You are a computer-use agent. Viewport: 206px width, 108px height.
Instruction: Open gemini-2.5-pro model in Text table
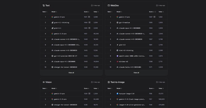(60, 34)
